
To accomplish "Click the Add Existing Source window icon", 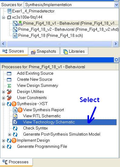I will tap(9, 73).
